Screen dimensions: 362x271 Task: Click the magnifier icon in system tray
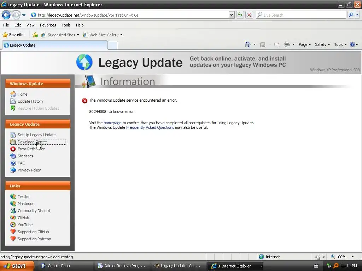click(336, 266)
